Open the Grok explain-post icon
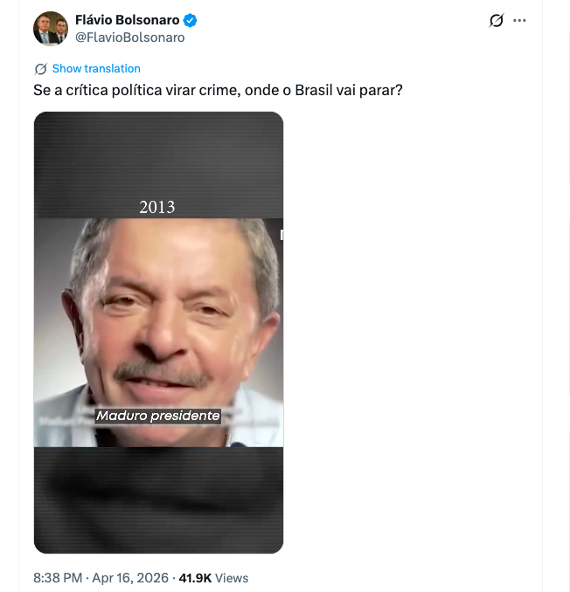The image size is (570, 592). coord(496,20)
